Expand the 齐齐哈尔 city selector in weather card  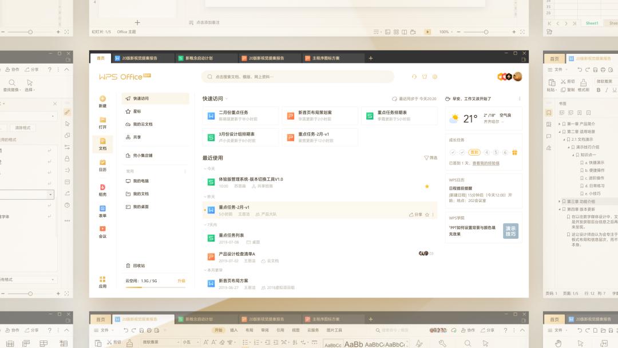[493, 121]
